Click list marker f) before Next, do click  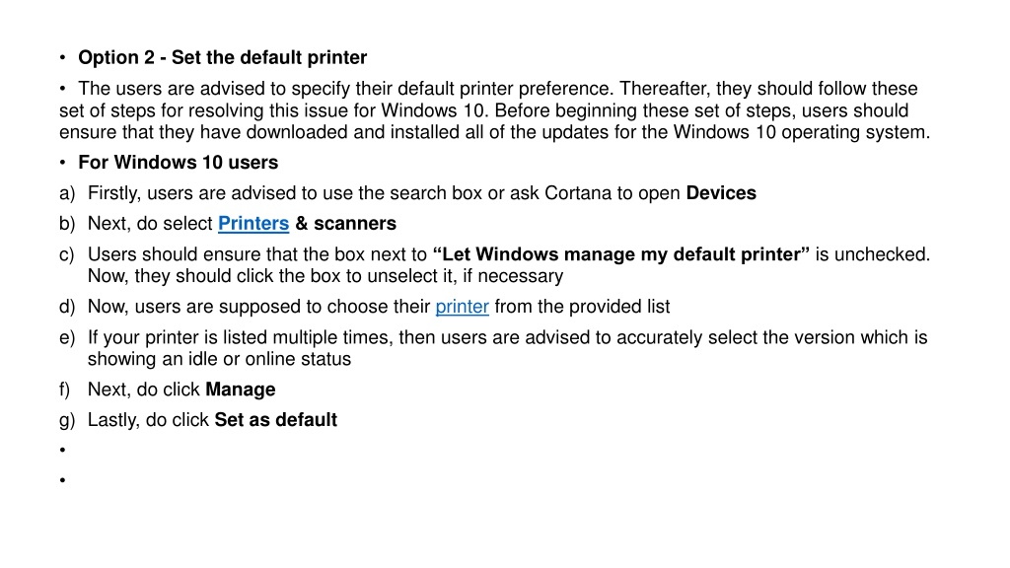64,390
